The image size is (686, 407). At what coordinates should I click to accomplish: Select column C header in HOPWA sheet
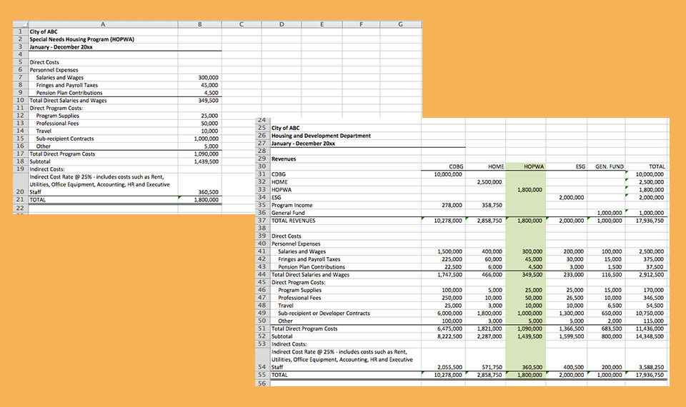tap(242, 24)
